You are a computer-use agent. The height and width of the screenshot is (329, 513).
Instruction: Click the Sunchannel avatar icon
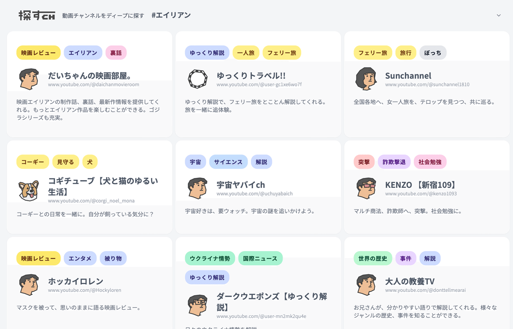pos(366,79)
